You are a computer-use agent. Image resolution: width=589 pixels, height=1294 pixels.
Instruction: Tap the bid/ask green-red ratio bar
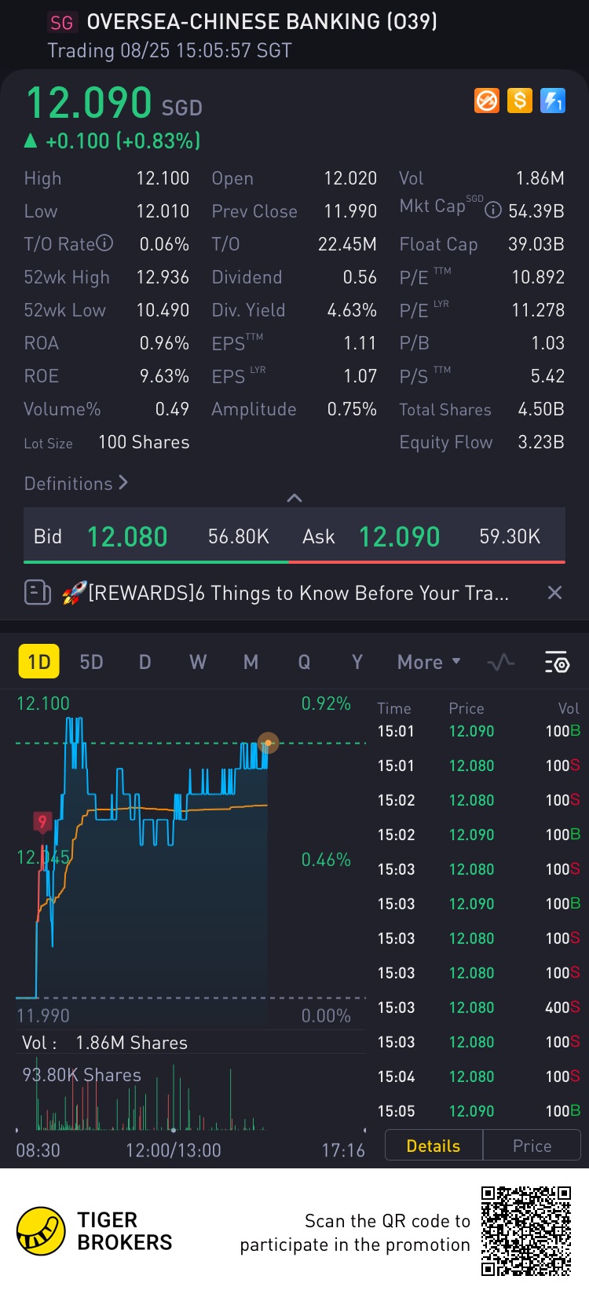tap(294, 562)
